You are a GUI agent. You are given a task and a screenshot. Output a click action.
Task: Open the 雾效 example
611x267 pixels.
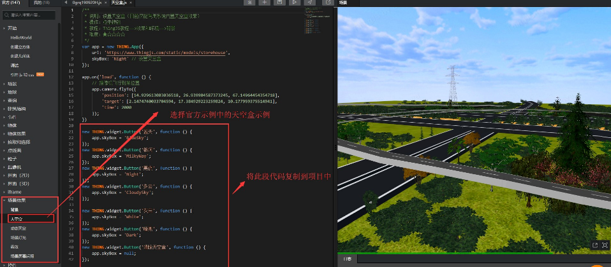coord(15,247)
